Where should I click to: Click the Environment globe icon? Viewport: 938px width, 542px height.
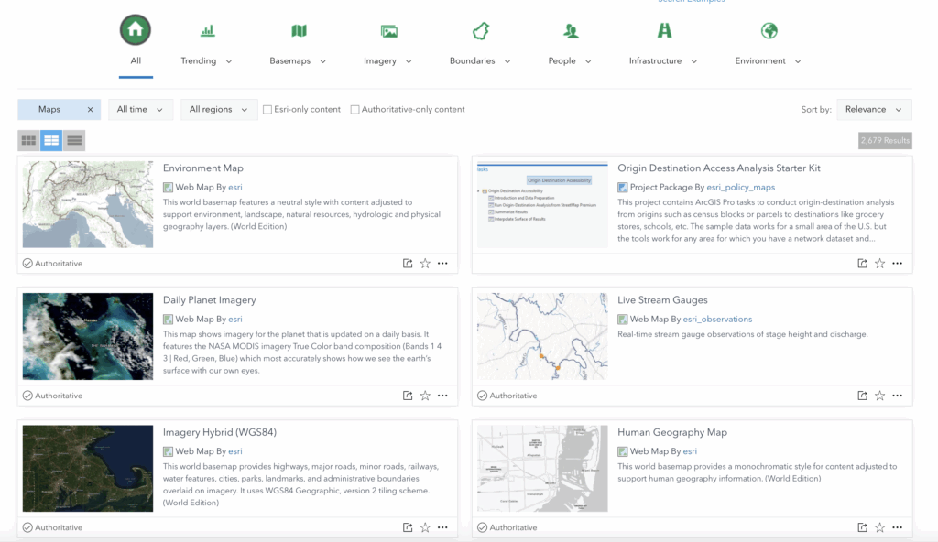(769, 31)
